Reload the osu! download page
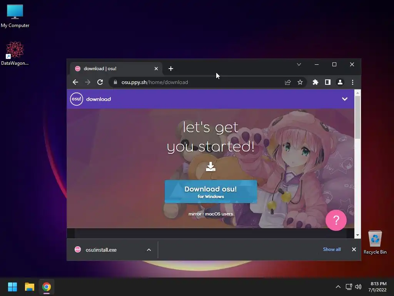Image resolution: width=394 pixels, height=296 pixels. (100, 82)
